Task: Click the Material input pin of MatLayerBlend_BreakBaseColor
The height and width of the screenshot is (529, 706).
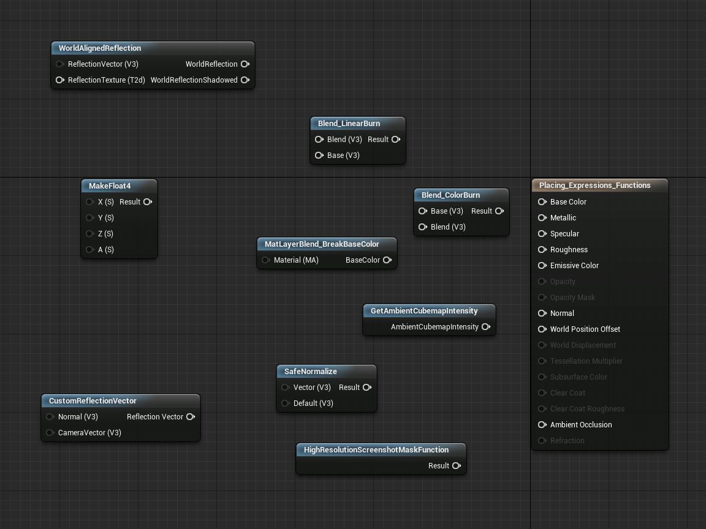Action: click(x=265, y=260)
